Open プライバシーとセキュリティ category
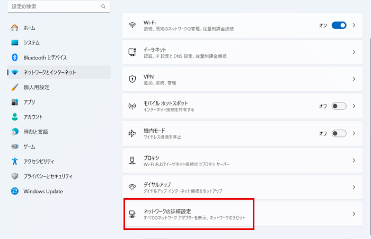 [59, 176]
